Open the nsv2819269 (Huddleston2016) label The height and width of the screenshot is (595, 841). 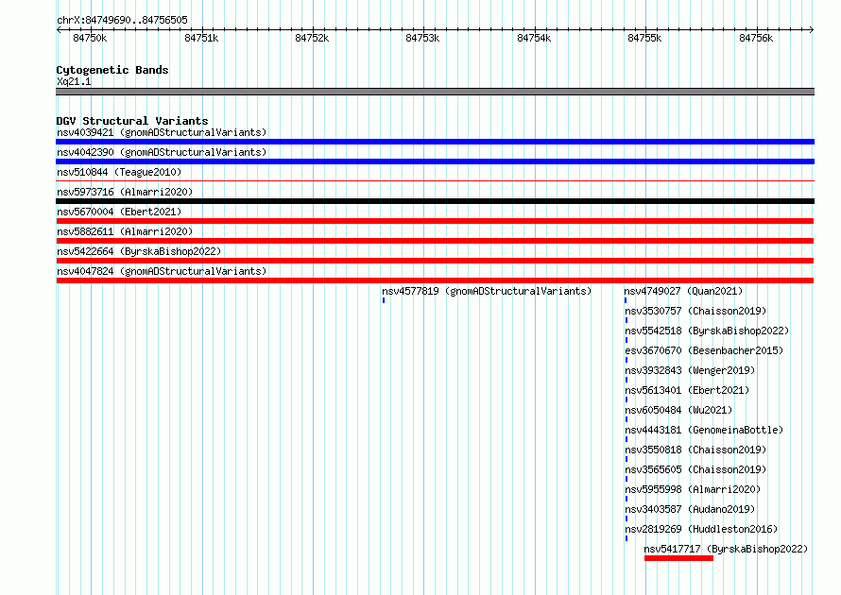tap(701, 529)
